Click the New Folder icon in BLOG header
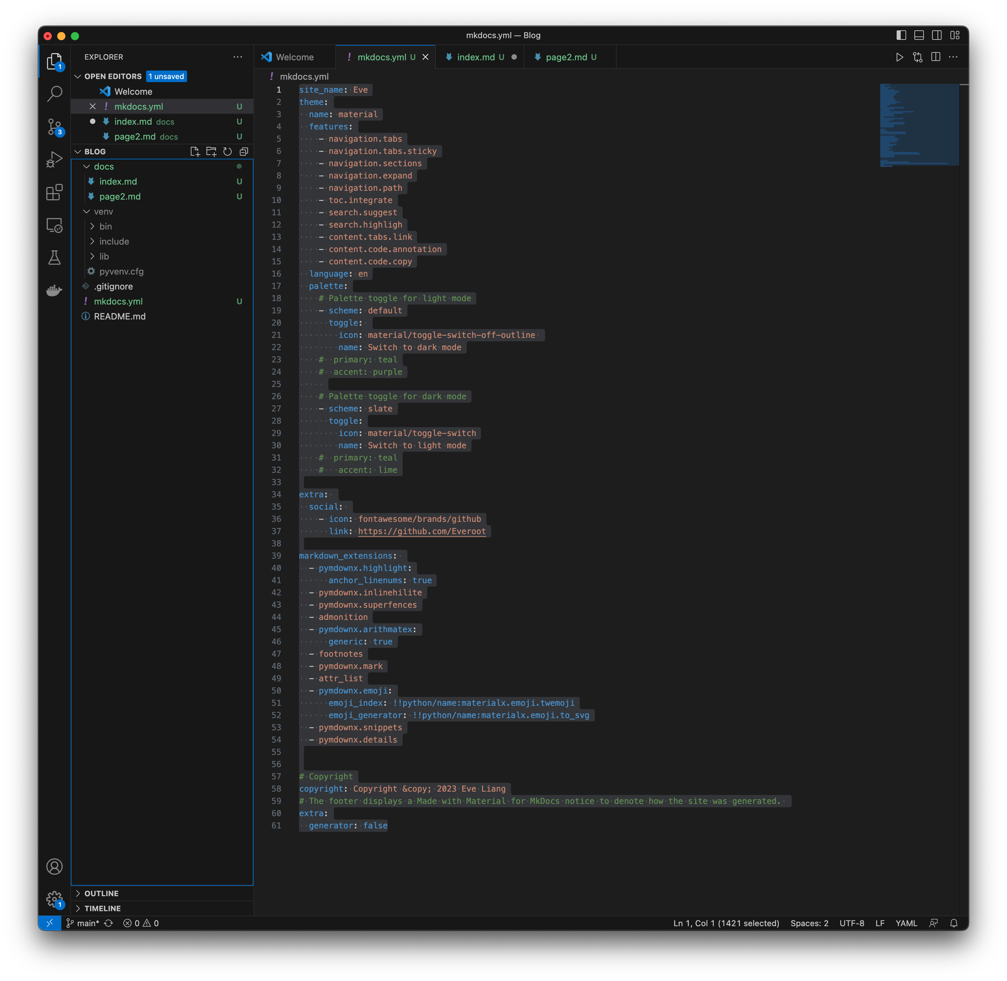 click(211, 152)
